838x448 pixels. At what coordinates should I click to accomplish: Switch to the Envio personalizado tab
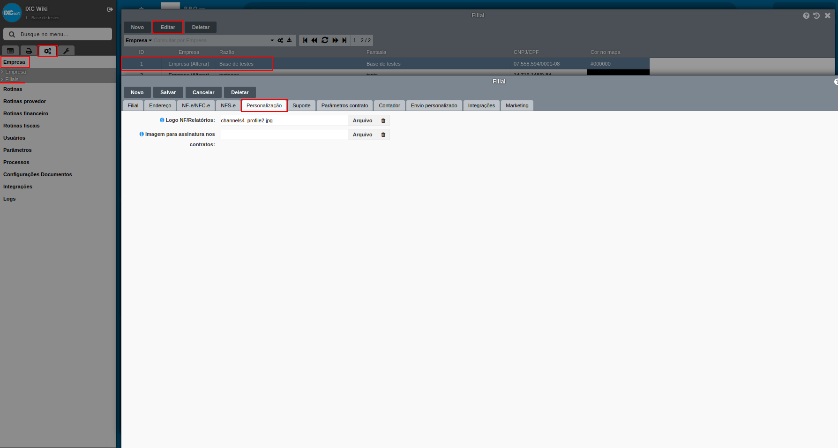click(x=434, y=105)
